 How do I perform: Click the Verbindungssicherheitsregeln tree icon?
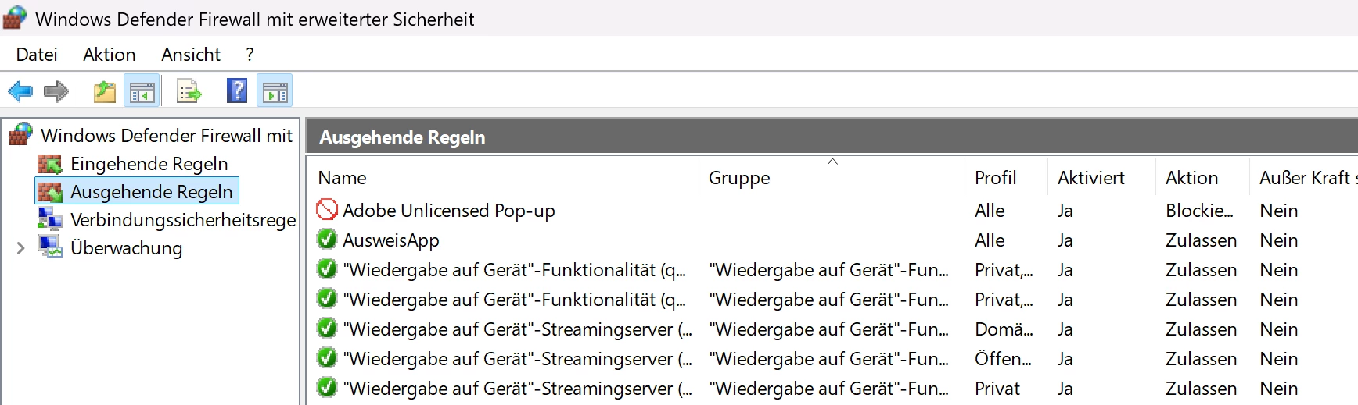point(50,220)
